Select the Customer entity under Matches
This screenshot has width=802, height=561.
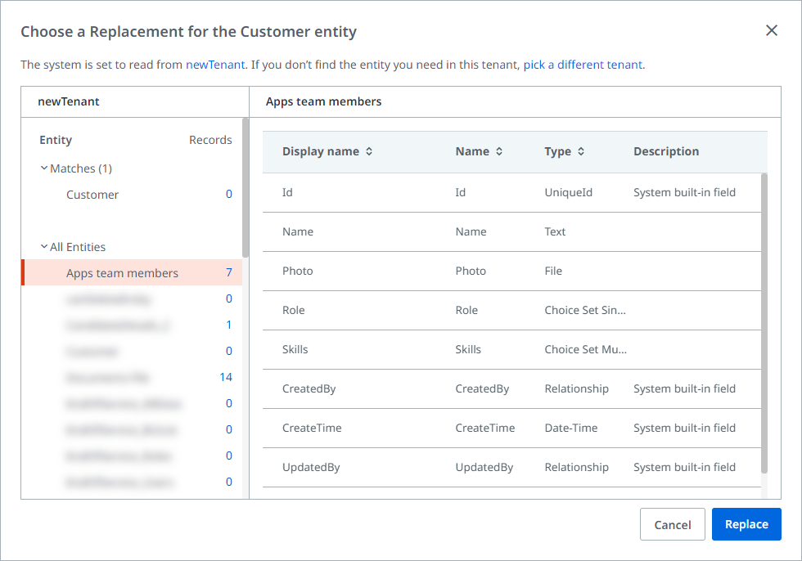(x=92, y=195)
